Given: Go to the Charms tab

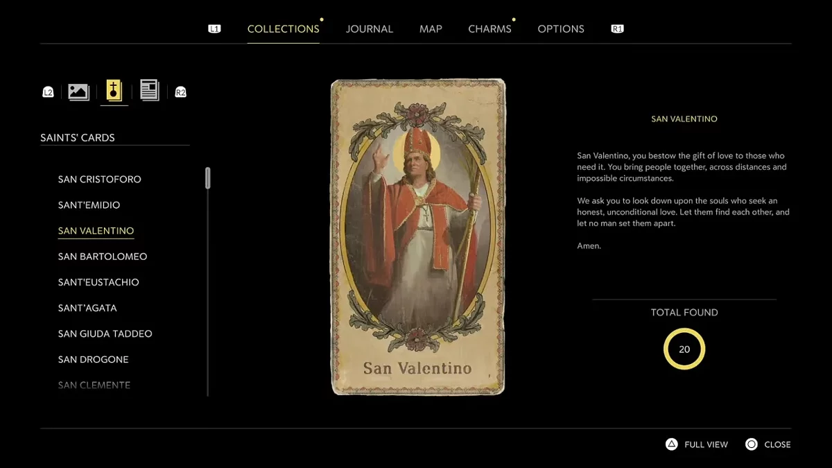Looking at the screenshot, I should 489,29.
